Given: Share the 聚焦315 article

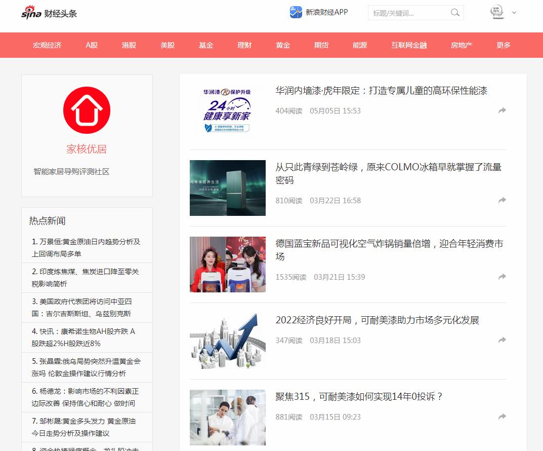Looking at the screenshot, I should (502, 417).
